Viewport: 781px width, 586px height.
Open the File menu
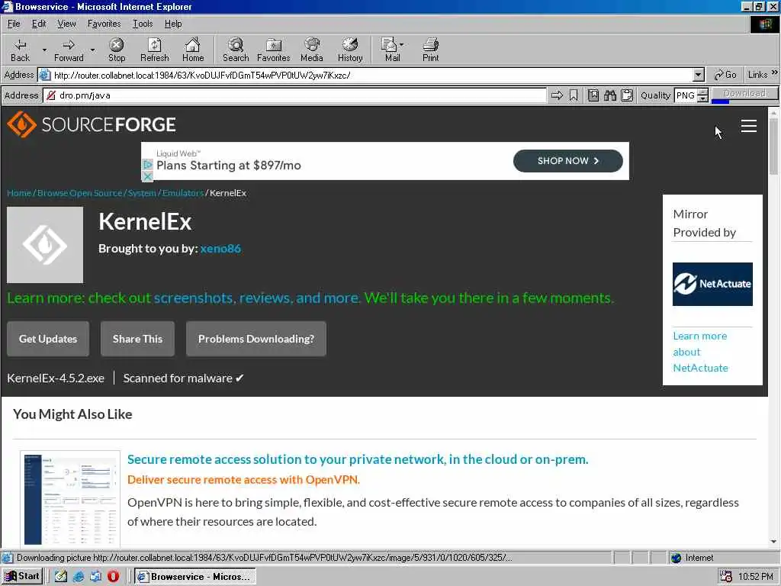pos(14,24)
